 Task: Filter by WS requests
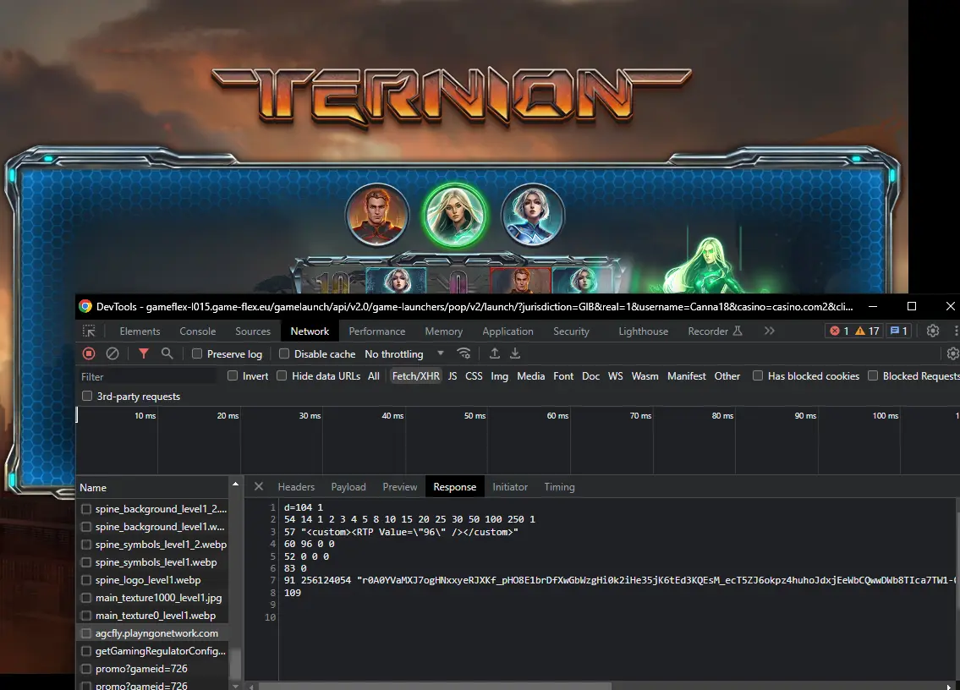coord(615,376)
